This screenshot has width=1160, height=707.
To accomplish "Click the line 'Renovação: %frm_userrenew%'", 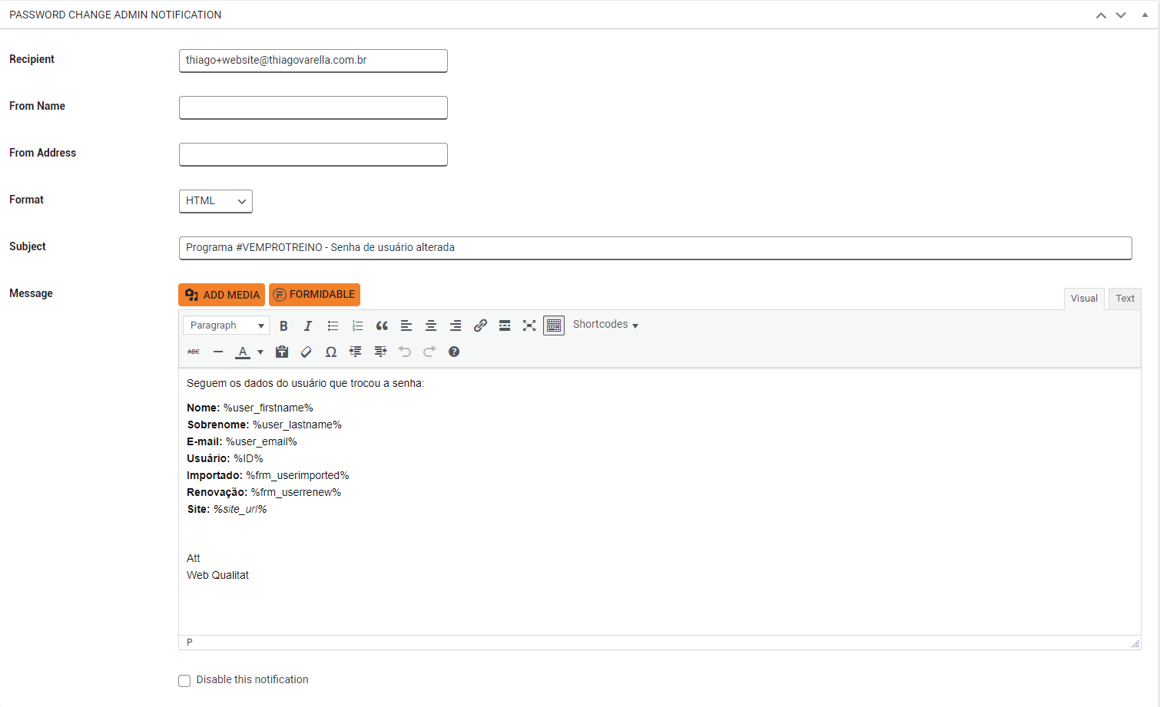I will pyautogui.click(x=264, y=492).
